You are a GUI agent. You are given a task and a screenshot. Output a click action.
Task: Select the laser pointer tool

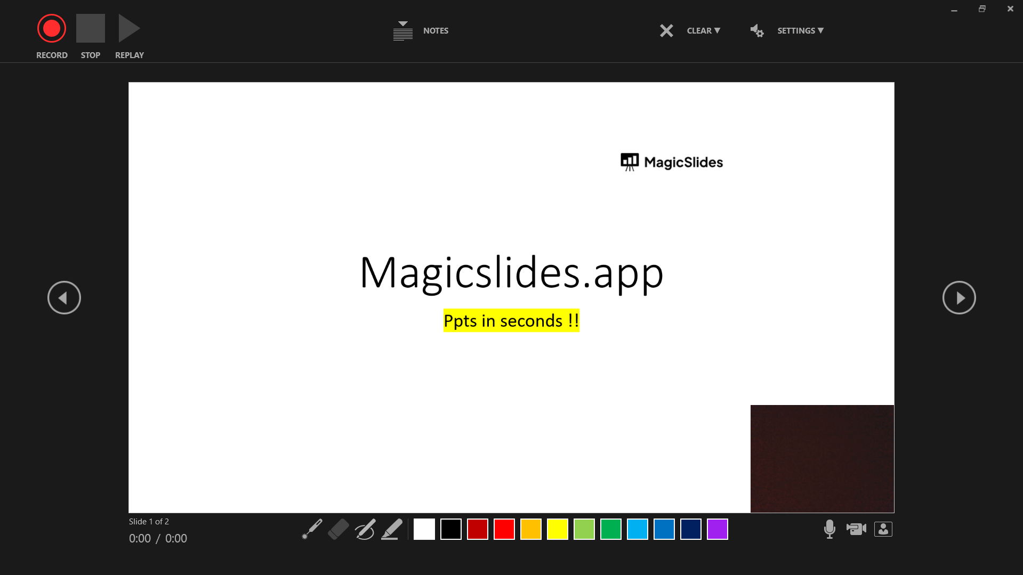tap(312, 529)
